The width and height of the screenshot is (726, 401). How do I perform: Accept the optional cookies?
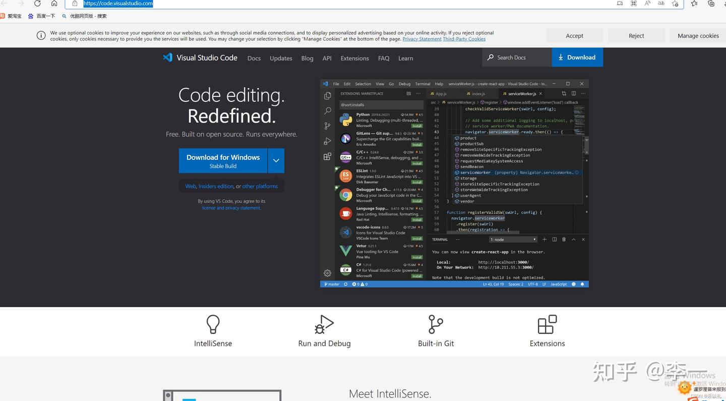[x=574, y=35]
